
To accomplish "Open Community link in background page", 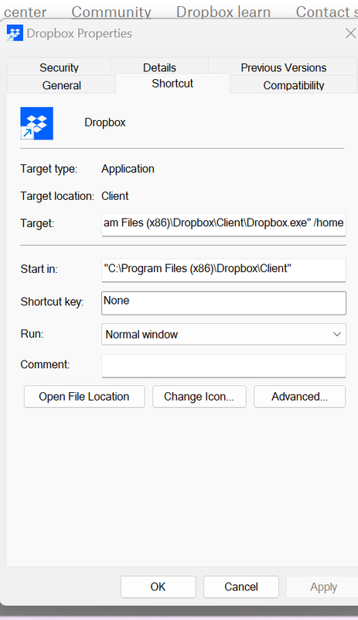I will 111,12.
